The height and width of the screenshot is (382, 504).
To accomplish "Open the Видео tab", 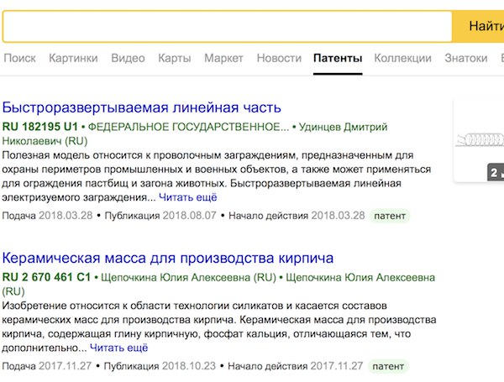I will 128,58.
